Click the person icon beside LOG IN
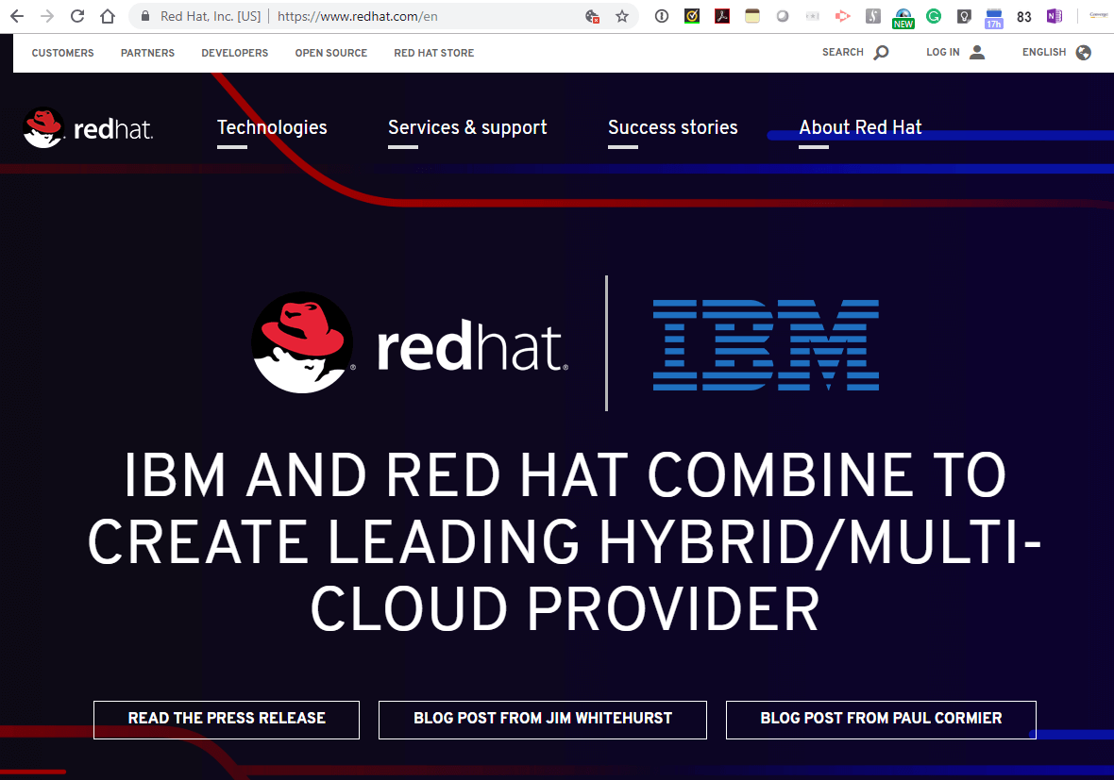 [x=977, y=53]
